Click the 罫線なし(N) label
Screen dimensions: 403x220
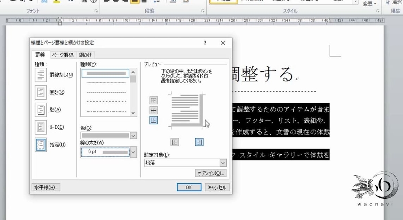pyautogui.click(x=61, y=75)
